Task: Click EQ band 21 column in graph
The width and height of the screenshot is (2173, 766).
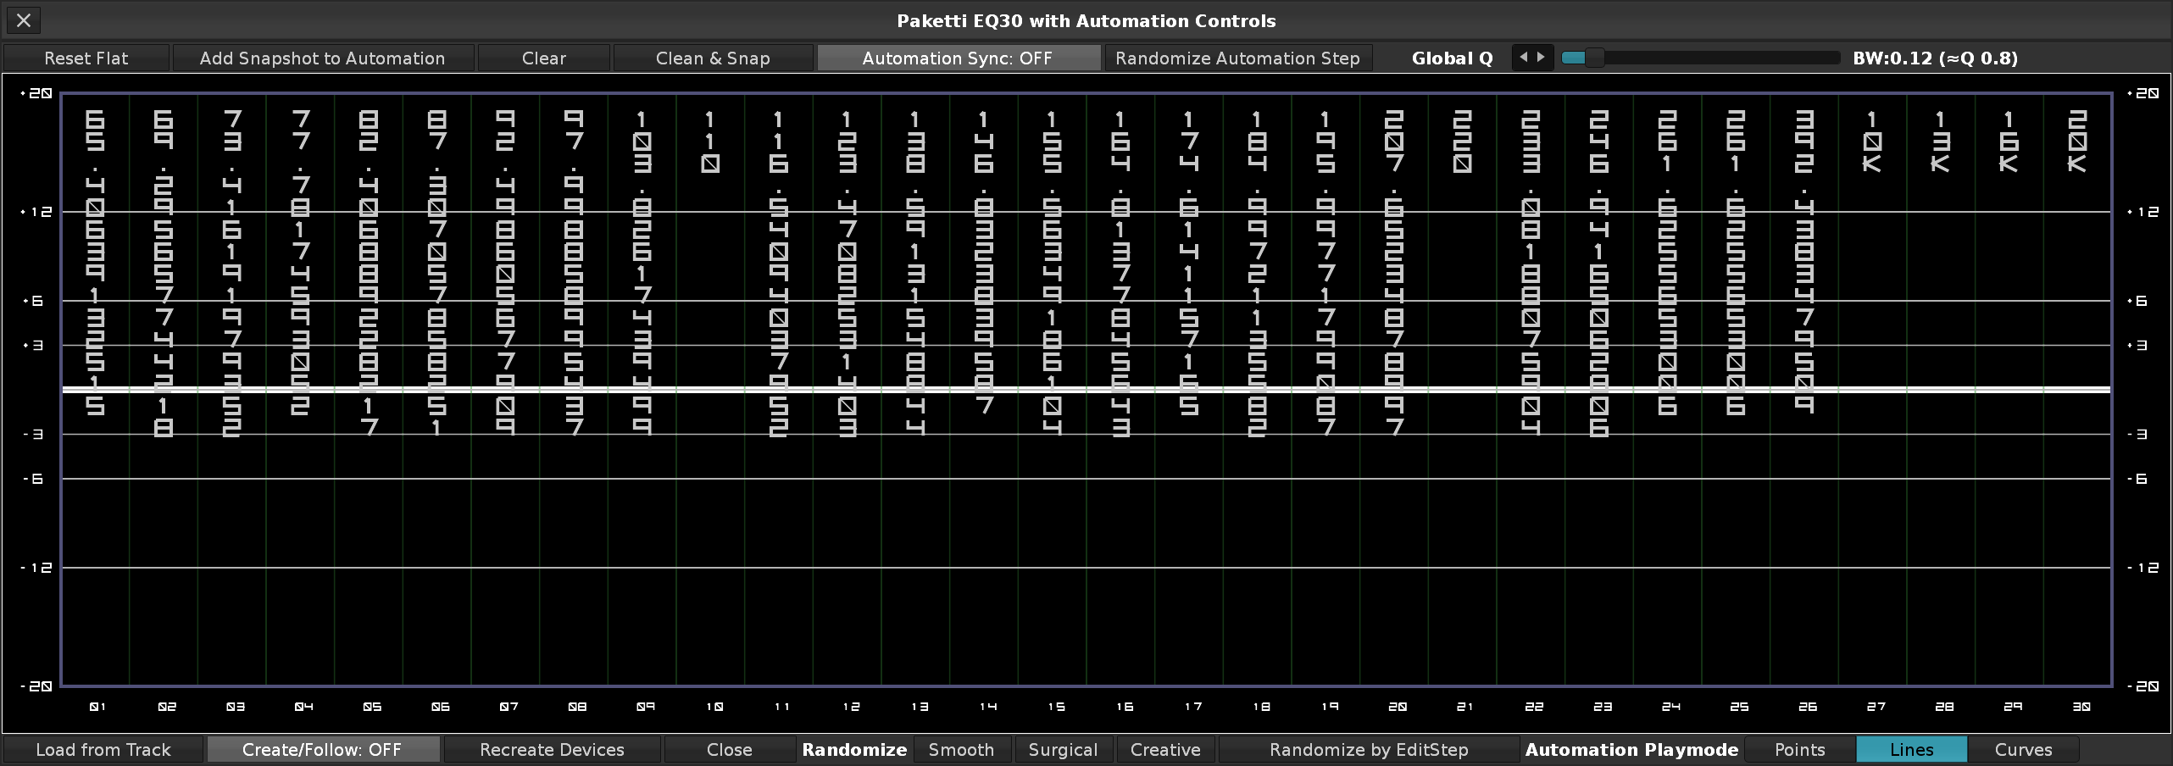Action: [1463, 390]
